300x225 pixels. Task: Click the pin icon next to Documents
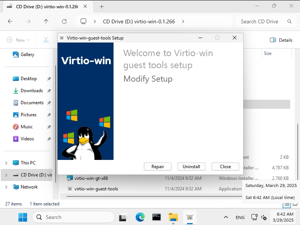pyautogui.click(x=49, y=103)
